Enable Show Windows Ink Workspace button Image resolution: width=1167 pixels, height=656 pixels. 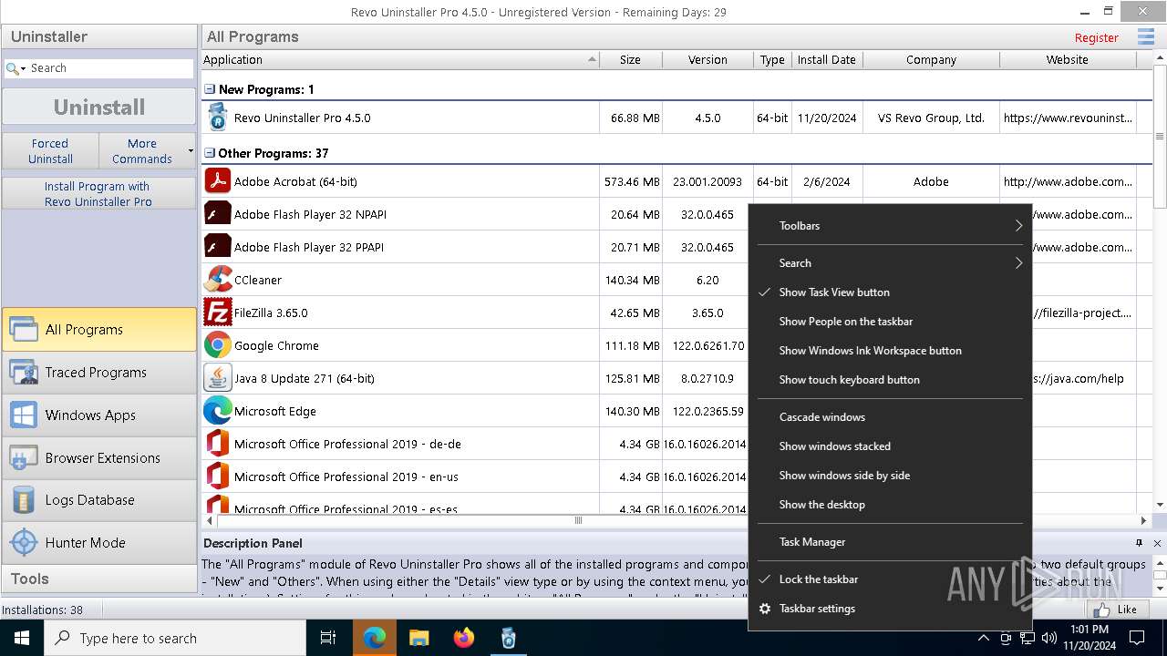tap(890, 351)
